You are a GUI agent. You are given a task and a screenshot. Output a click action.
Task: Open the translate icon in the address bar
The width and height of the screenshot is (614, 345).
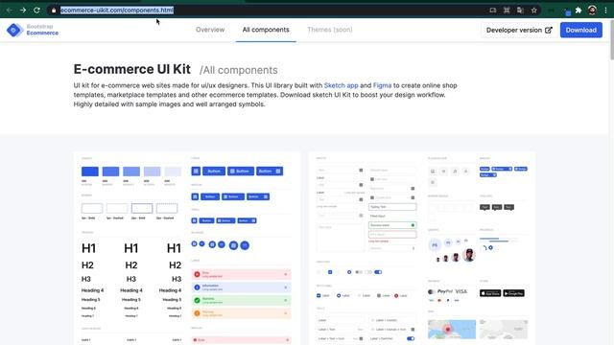click(520, 11)
